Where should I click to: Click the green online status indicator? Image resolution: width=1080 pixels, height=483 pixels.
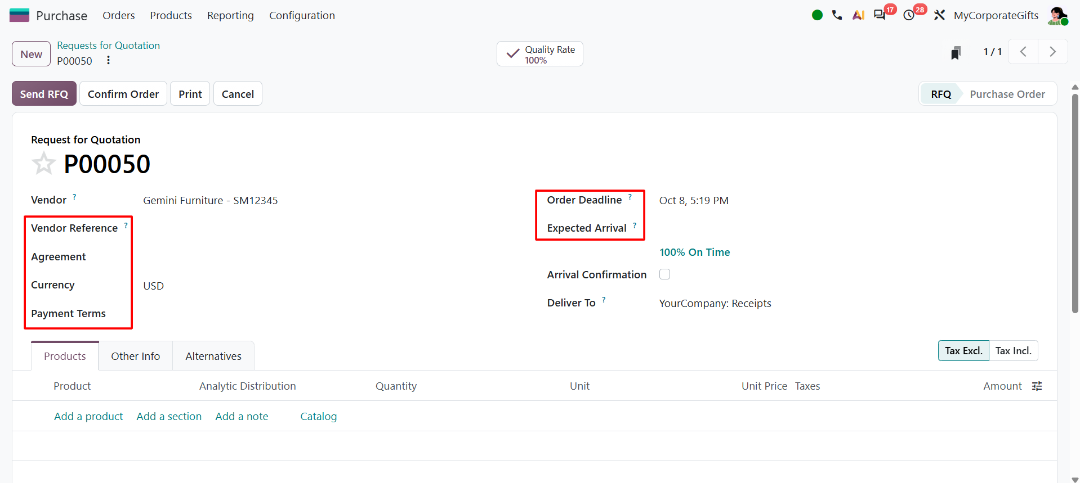click(817, 15)
